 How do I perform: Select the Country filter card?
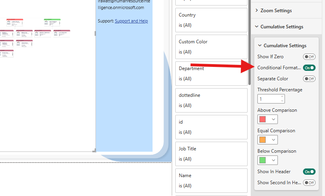tap(211, 20)
